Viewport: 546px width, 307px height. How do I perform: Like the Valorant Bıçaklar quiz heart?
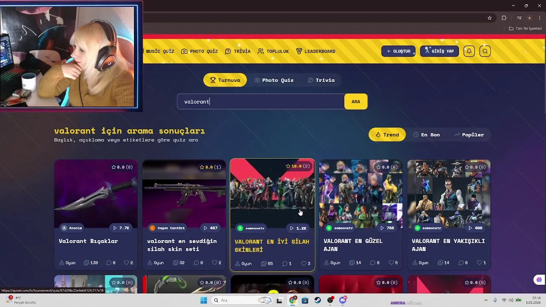126,263
